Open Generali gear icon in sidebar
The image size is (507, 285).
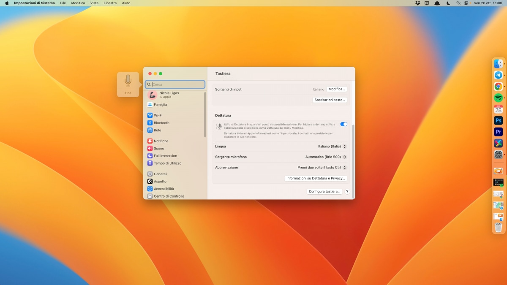[150, 174]
